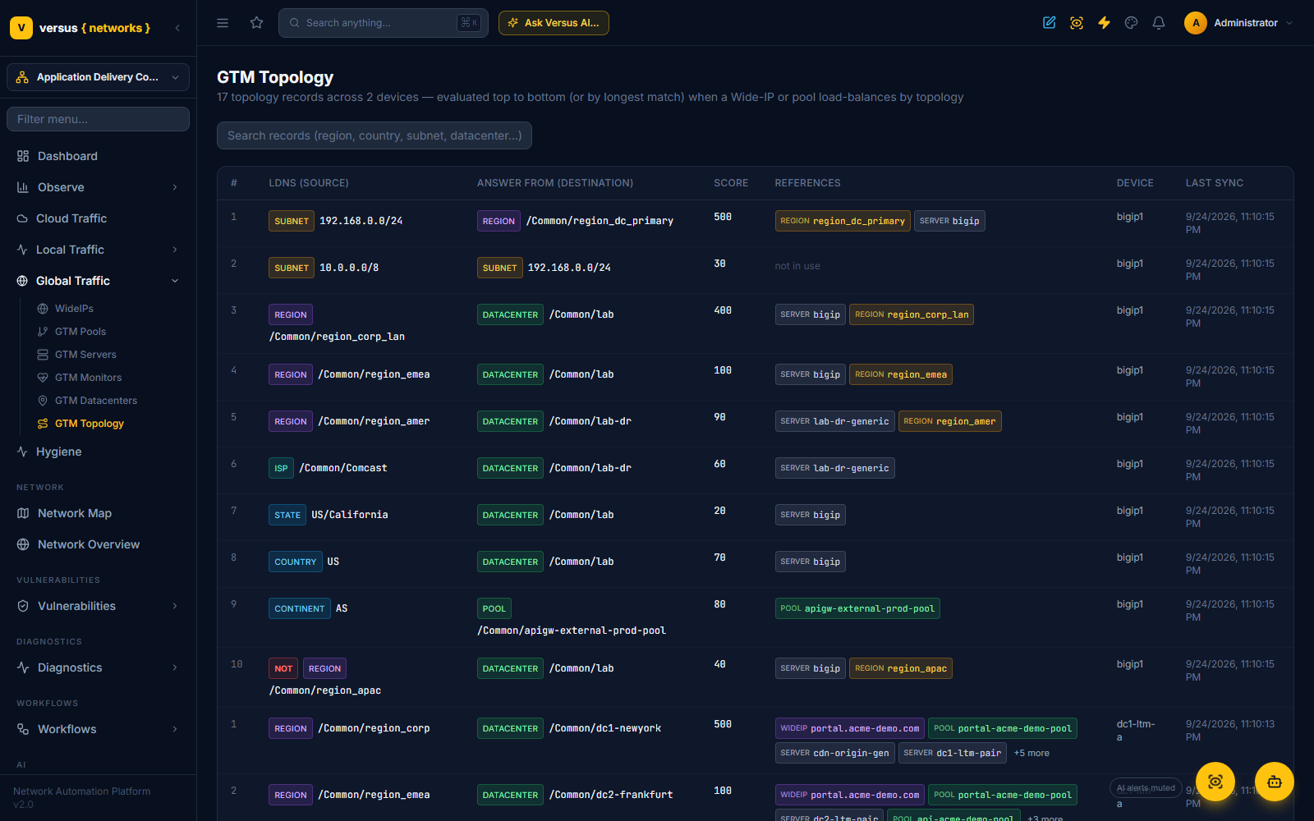Collapse the Global Traffic section
Screen dimensions: 1314x821
click(x=98, y=281)
